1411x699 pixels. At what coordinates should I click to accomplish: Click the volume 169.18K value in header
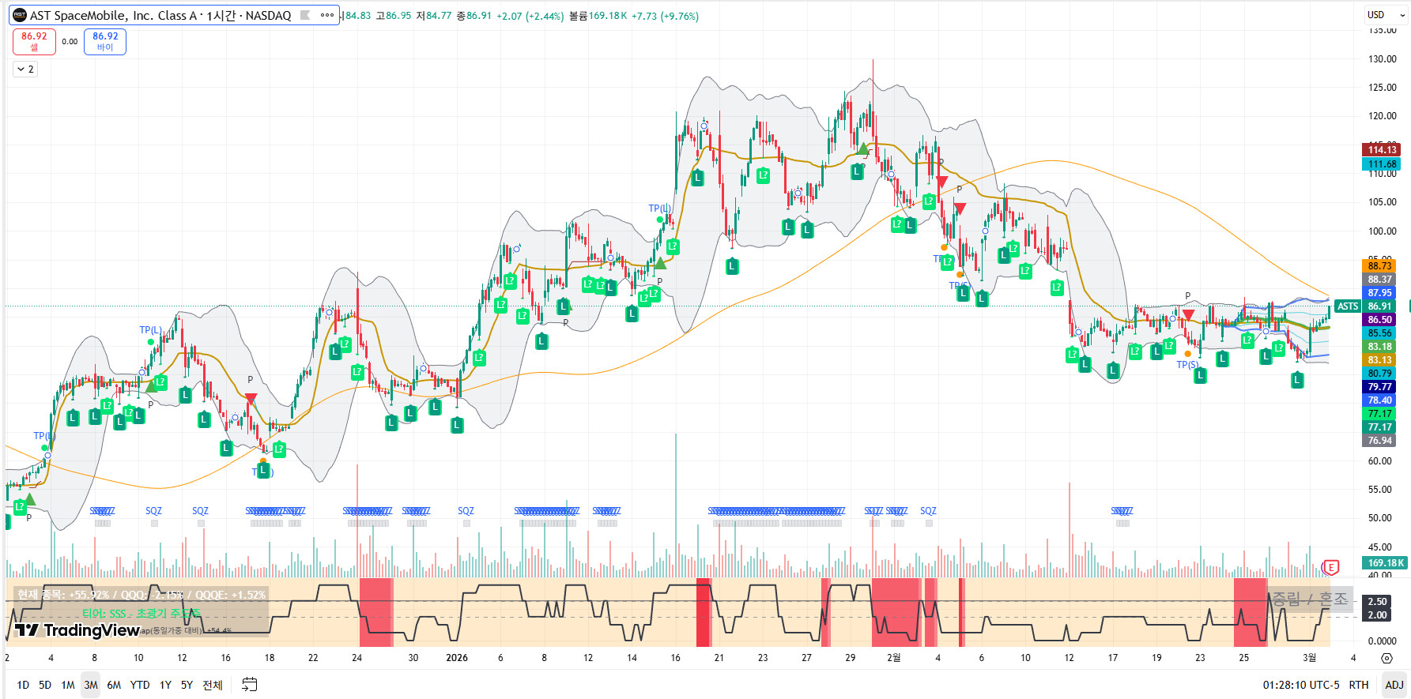tap(609, 16)
